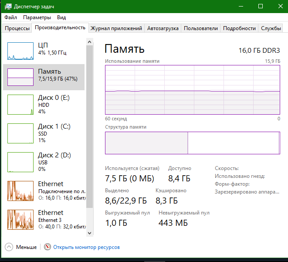This screenshot has height=262, width=288.
Task: Click the sidebar vertical scrollbar thumb
Action: 90,126
